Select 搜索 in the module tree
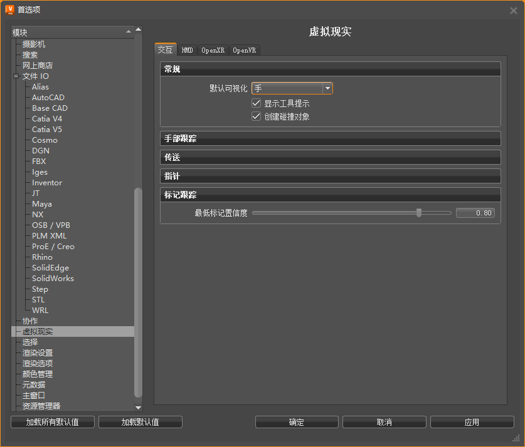Screen dimensions: 525x447 coord(30,55)
